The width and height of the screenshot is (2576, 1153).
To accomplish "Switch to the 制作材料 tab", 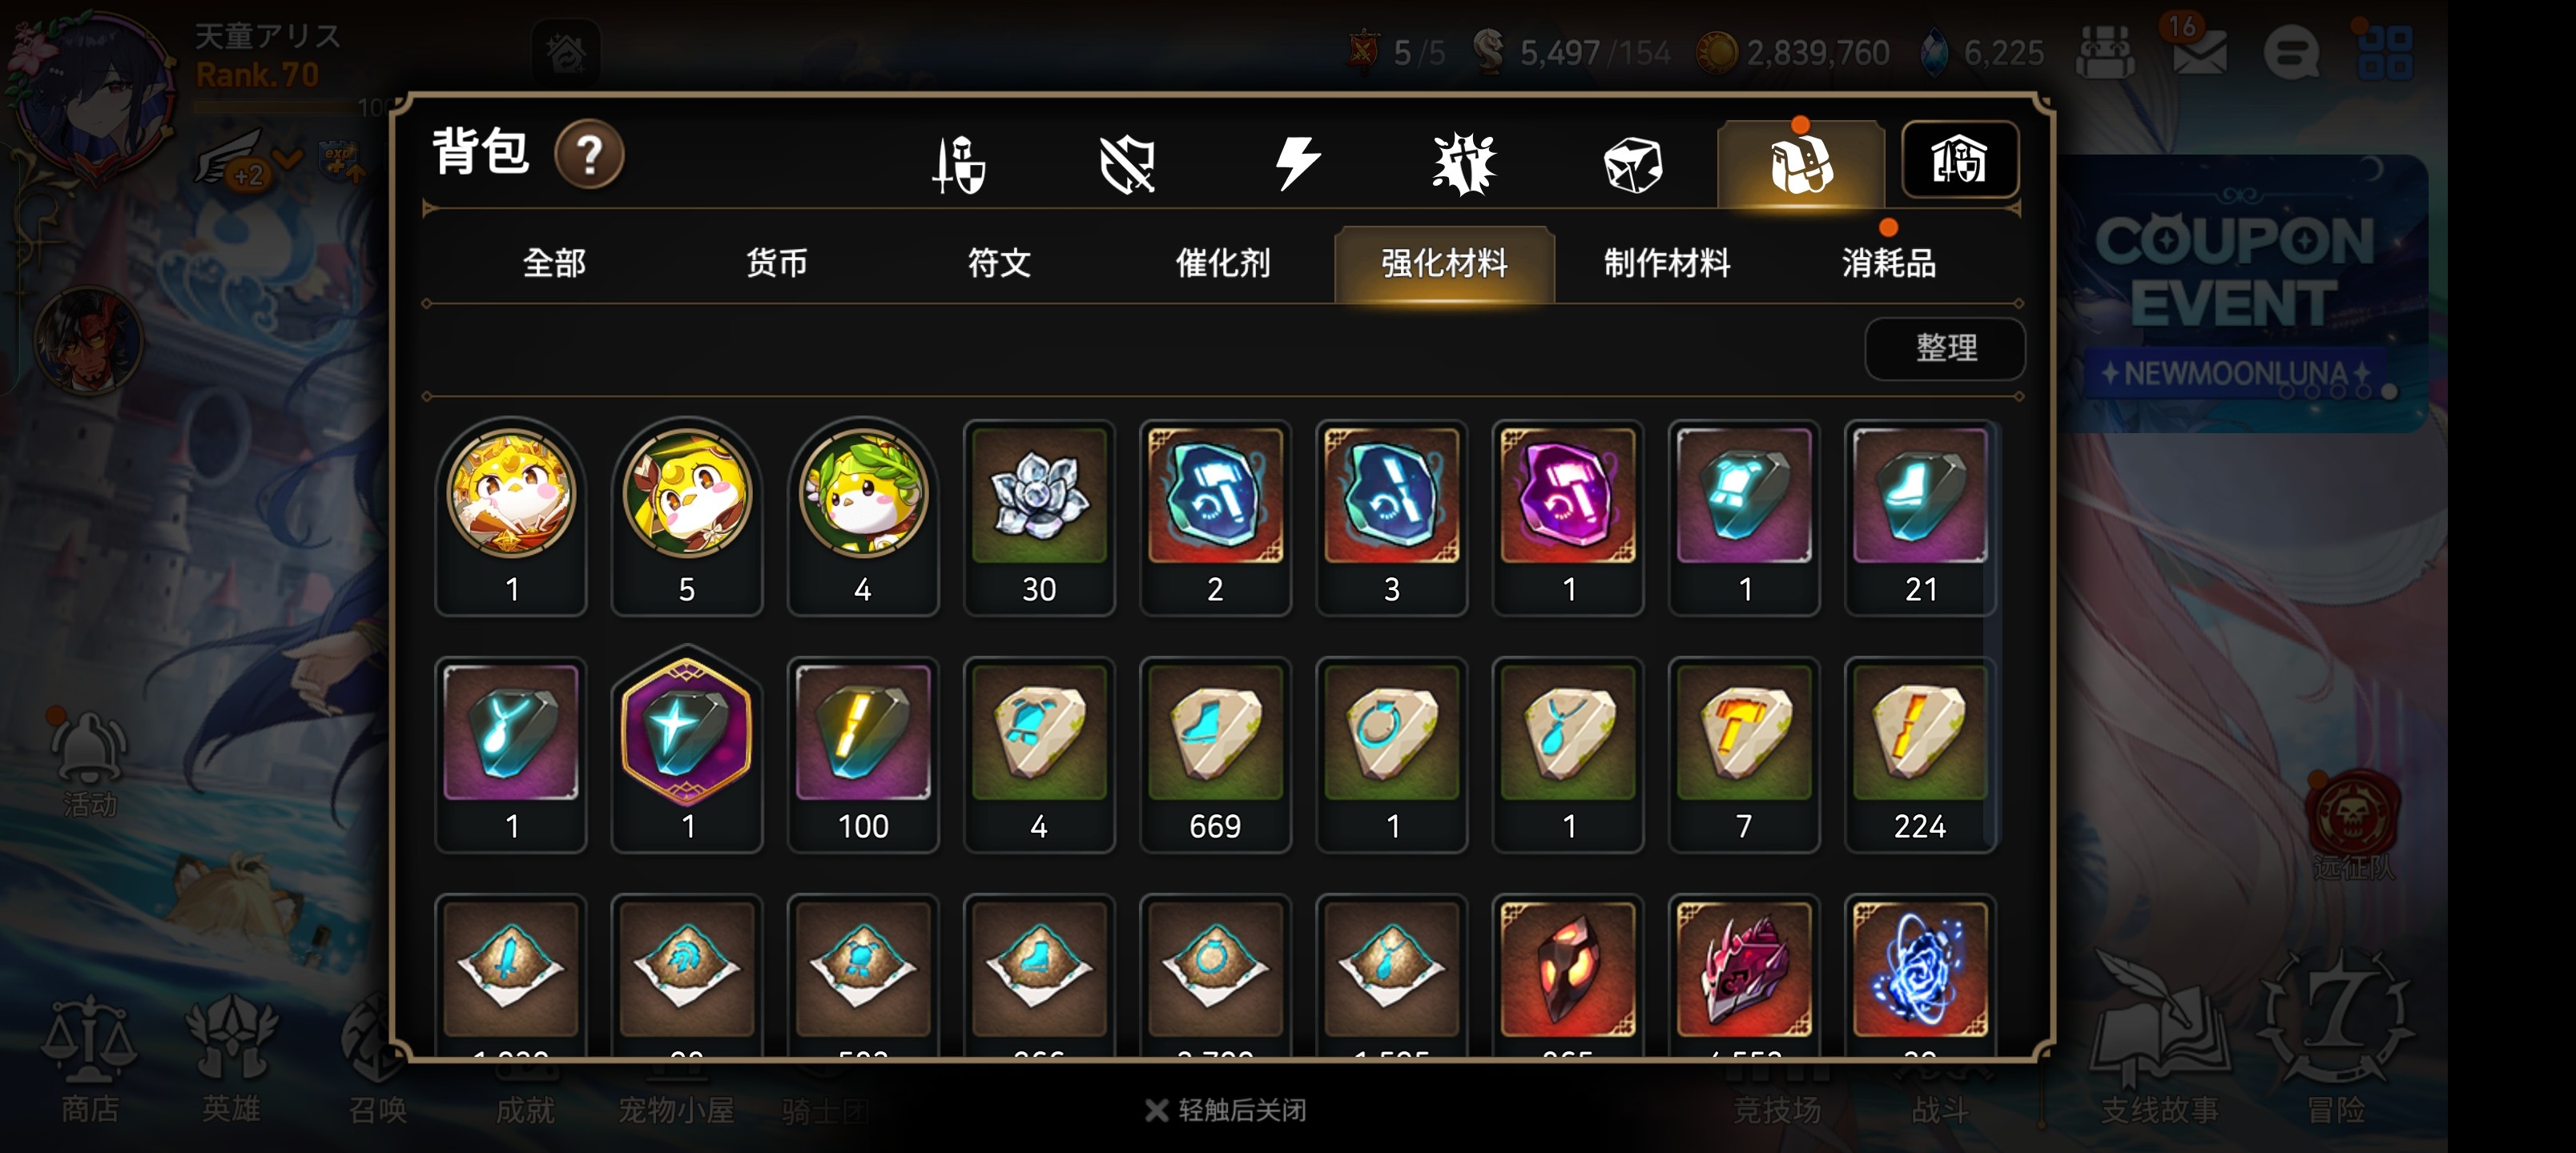I will click(1667, 263).
